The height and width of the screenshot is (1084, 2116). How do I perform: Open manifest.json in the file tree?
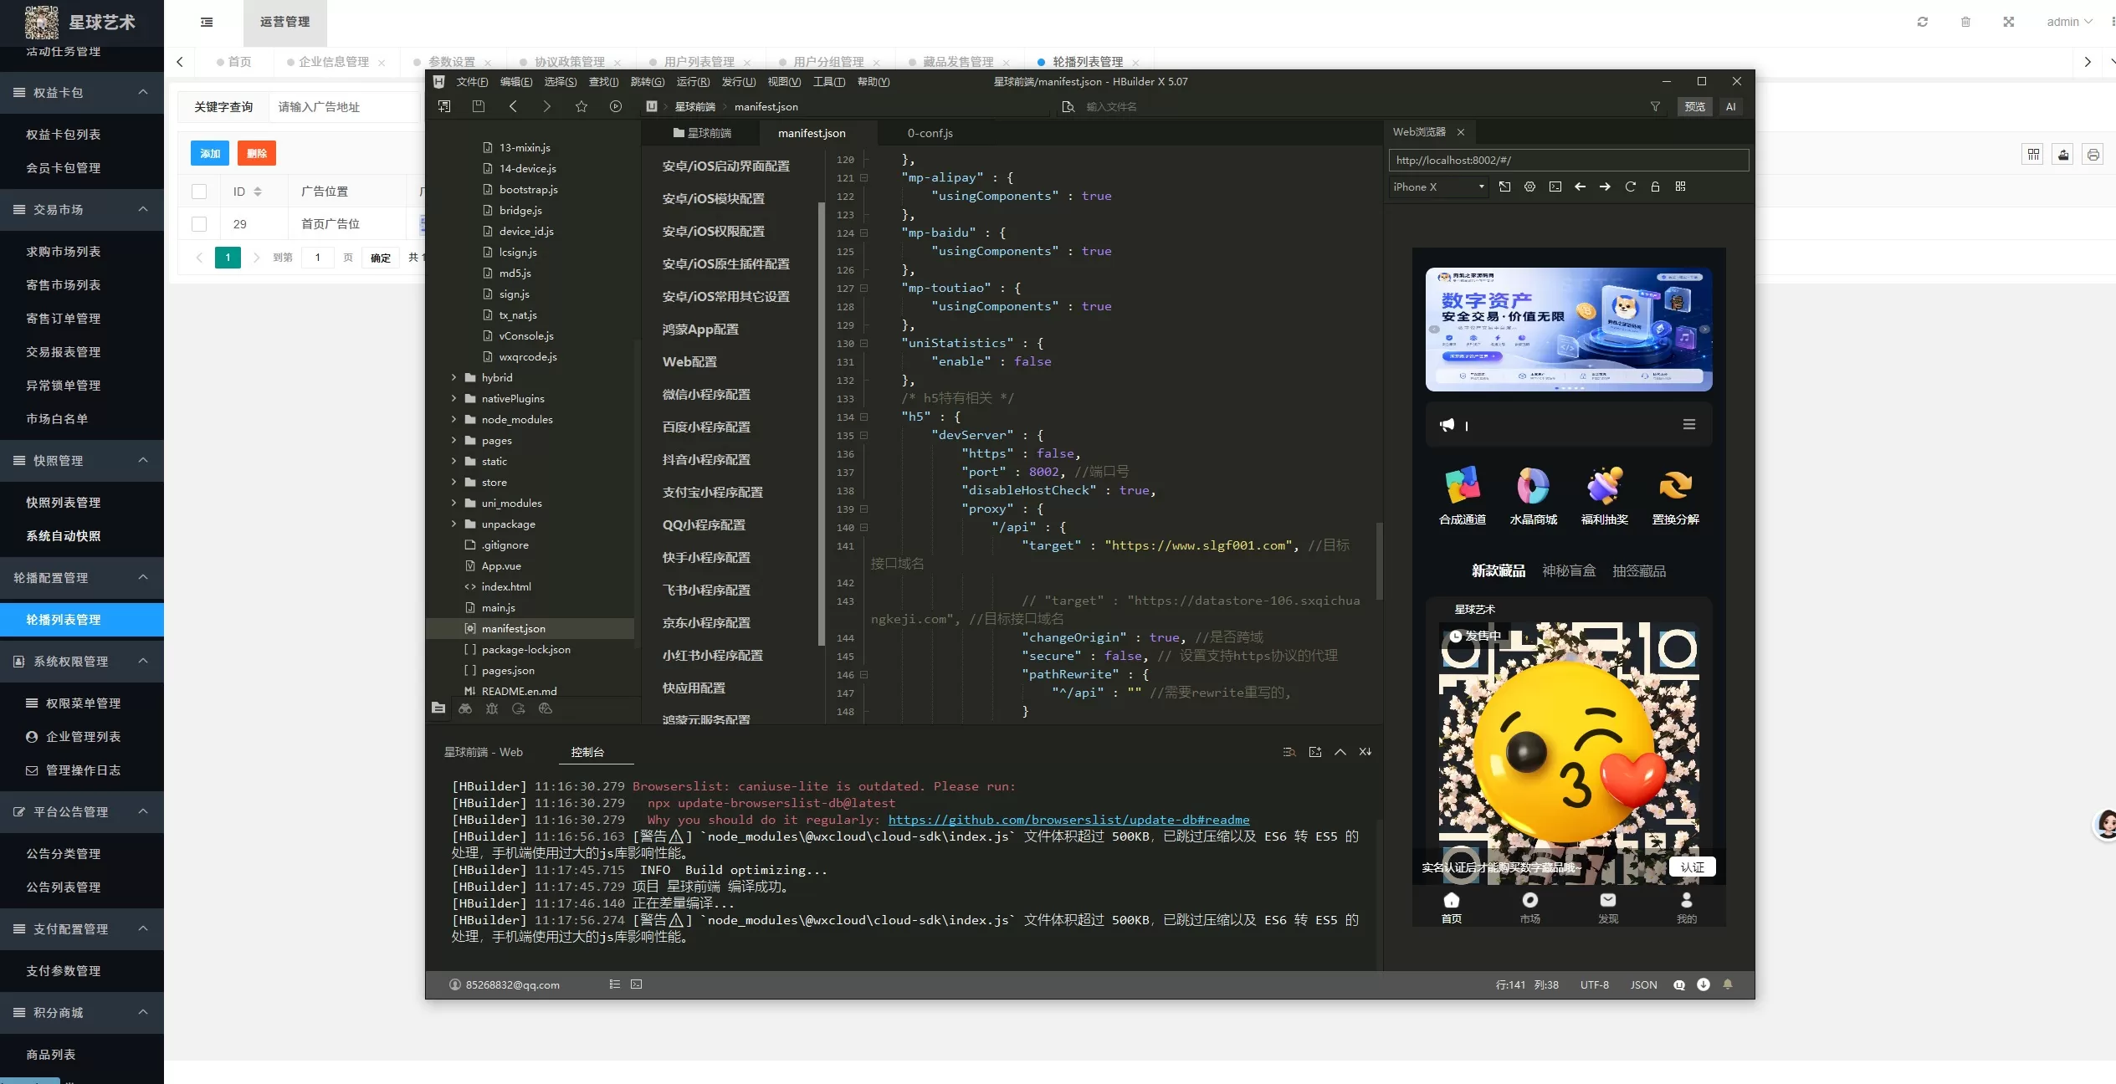pos(513,628)
